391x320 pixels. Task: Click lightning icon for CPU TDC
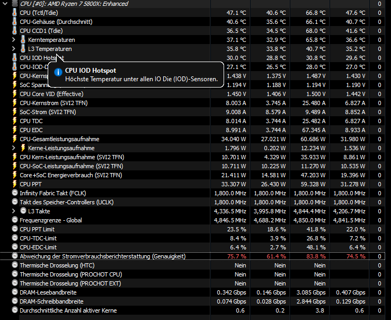(15, 121)
